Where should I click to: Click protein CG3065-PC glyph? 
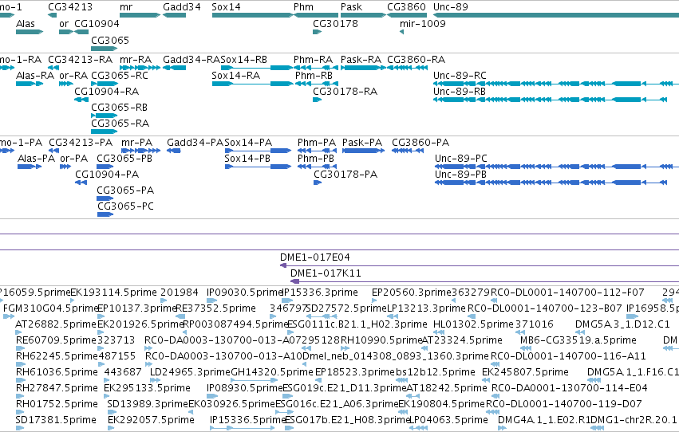tap(105, 214)
